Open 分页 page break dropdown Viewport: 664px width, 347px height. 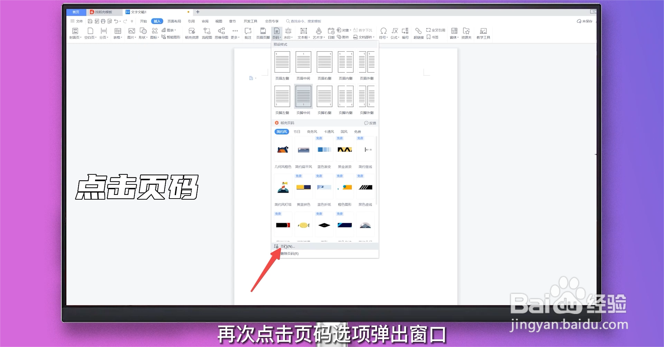(x=104, y=34)
